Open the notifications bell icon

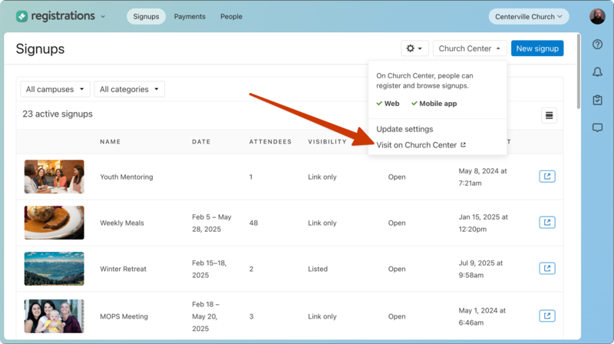pos(597,72)
